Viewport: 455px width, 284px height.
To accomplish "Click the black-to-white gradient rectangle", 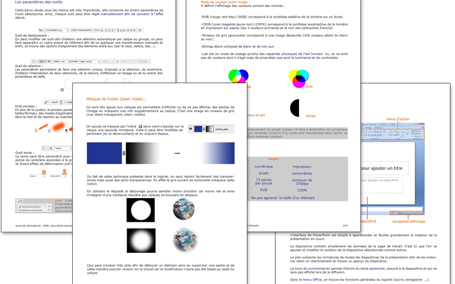I will tap(143, 153).
